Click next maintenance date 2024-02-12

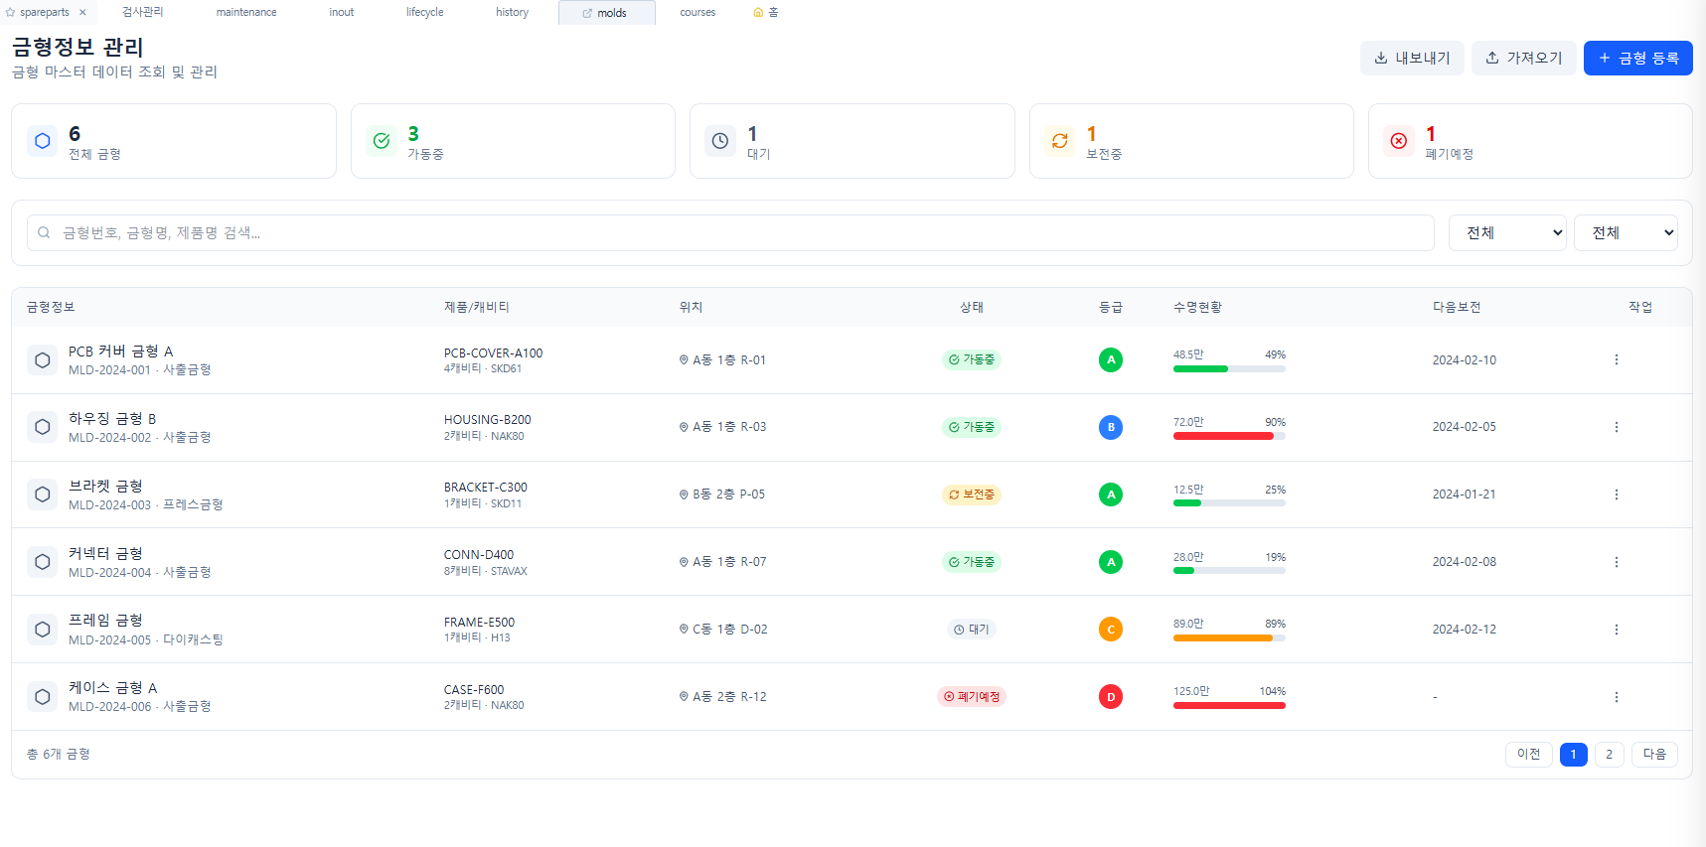coord(1464,630)
